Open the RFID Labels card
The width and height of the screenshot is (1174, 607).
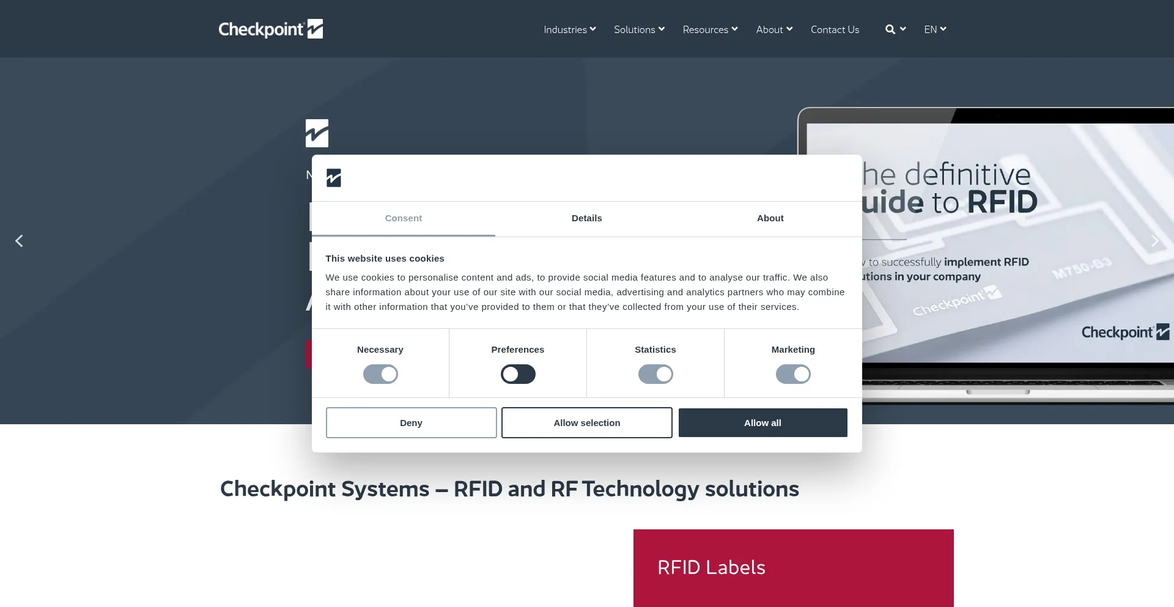tap(793, 568)
